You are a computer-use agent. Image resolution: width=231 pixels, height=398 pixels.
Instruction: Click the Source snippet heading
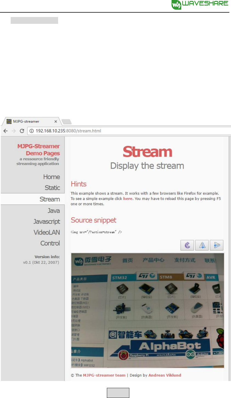click(x=93, y=220)
